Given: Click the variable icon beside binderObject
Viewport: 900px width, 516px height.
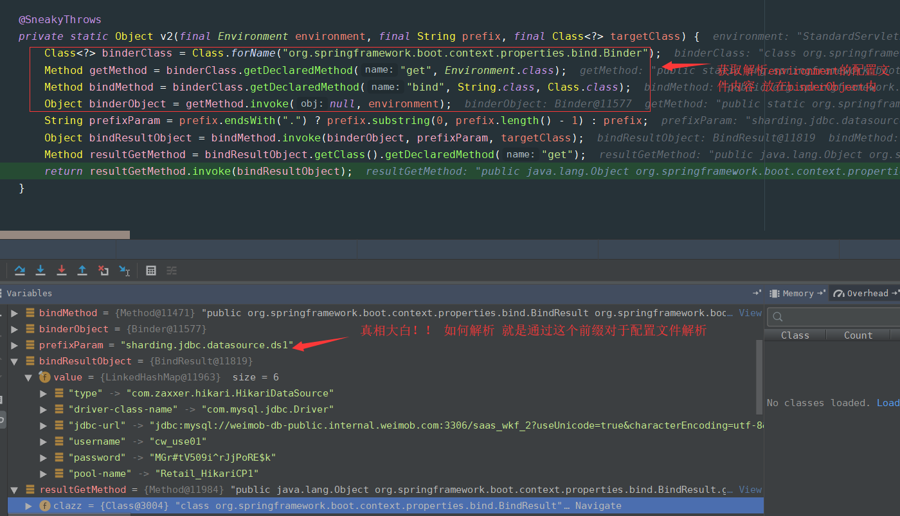Looking at the screenshot, I should 30,329.
